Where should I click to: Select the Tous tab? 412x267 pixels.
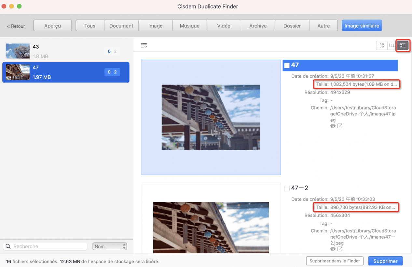point(90,26)
